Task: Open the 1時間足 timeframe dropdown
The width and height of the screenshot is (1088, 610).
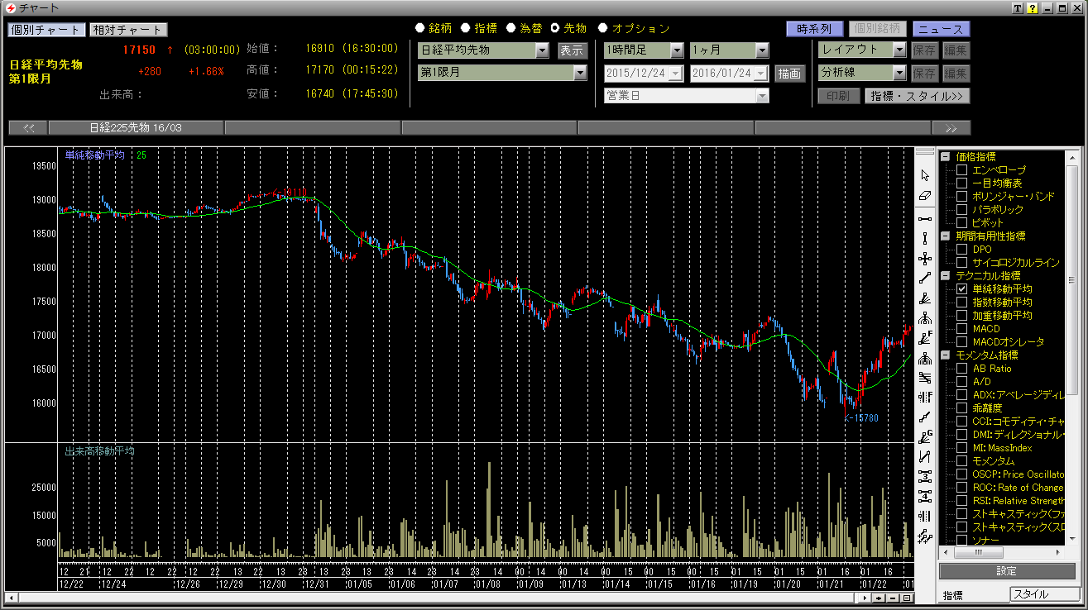Action: pyautogui.click(x=676, y=50)
